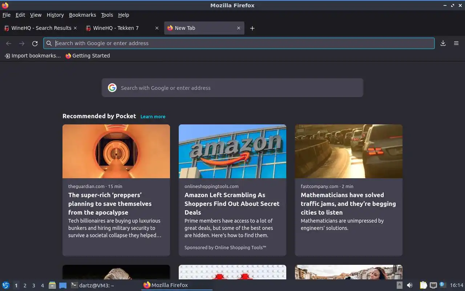This screenshot has height=291, width=465.
Task: Open the Getting Started bookmark
Action: pyautogui.click(x=88, y=56)
